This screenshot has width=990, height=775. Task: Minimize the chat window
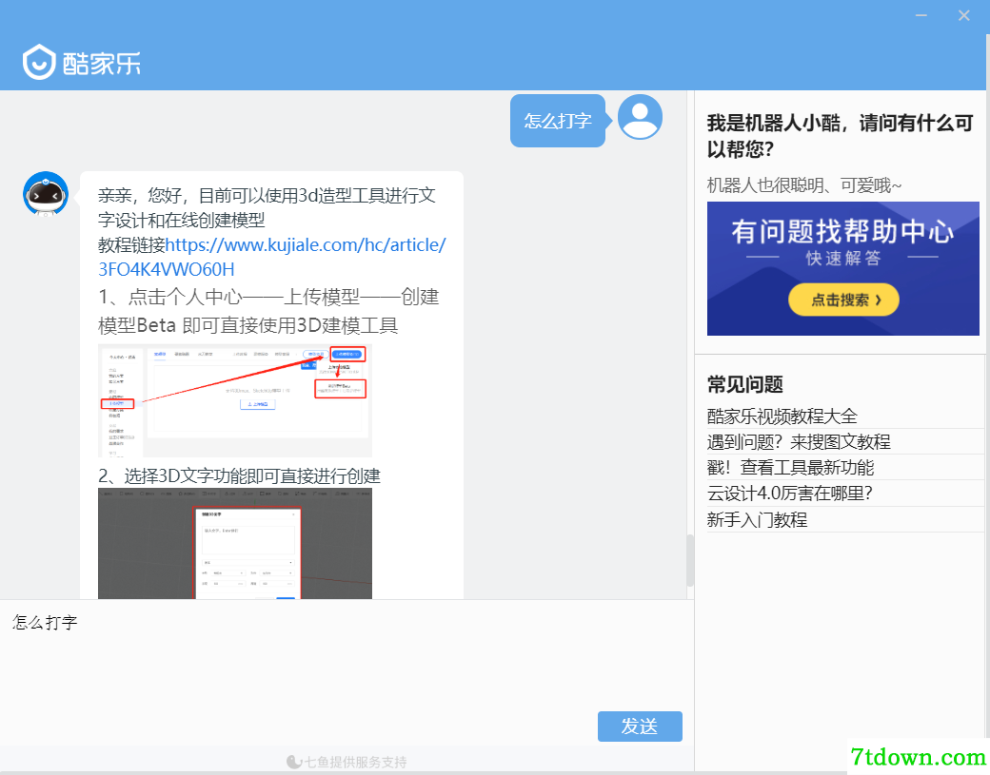click(921, 15)
